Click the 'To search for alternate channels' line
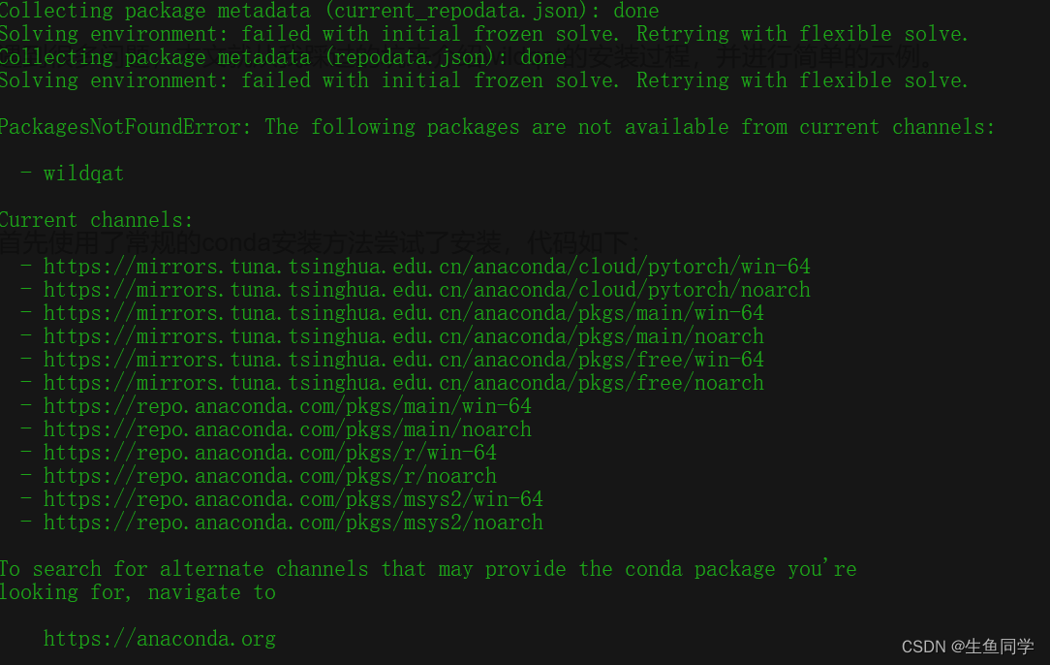Viewport: 1050px width, 665px height. (x=428, y=569)
